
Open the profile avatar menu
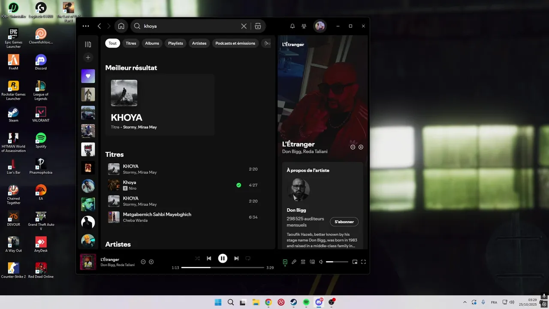[320, 26]
